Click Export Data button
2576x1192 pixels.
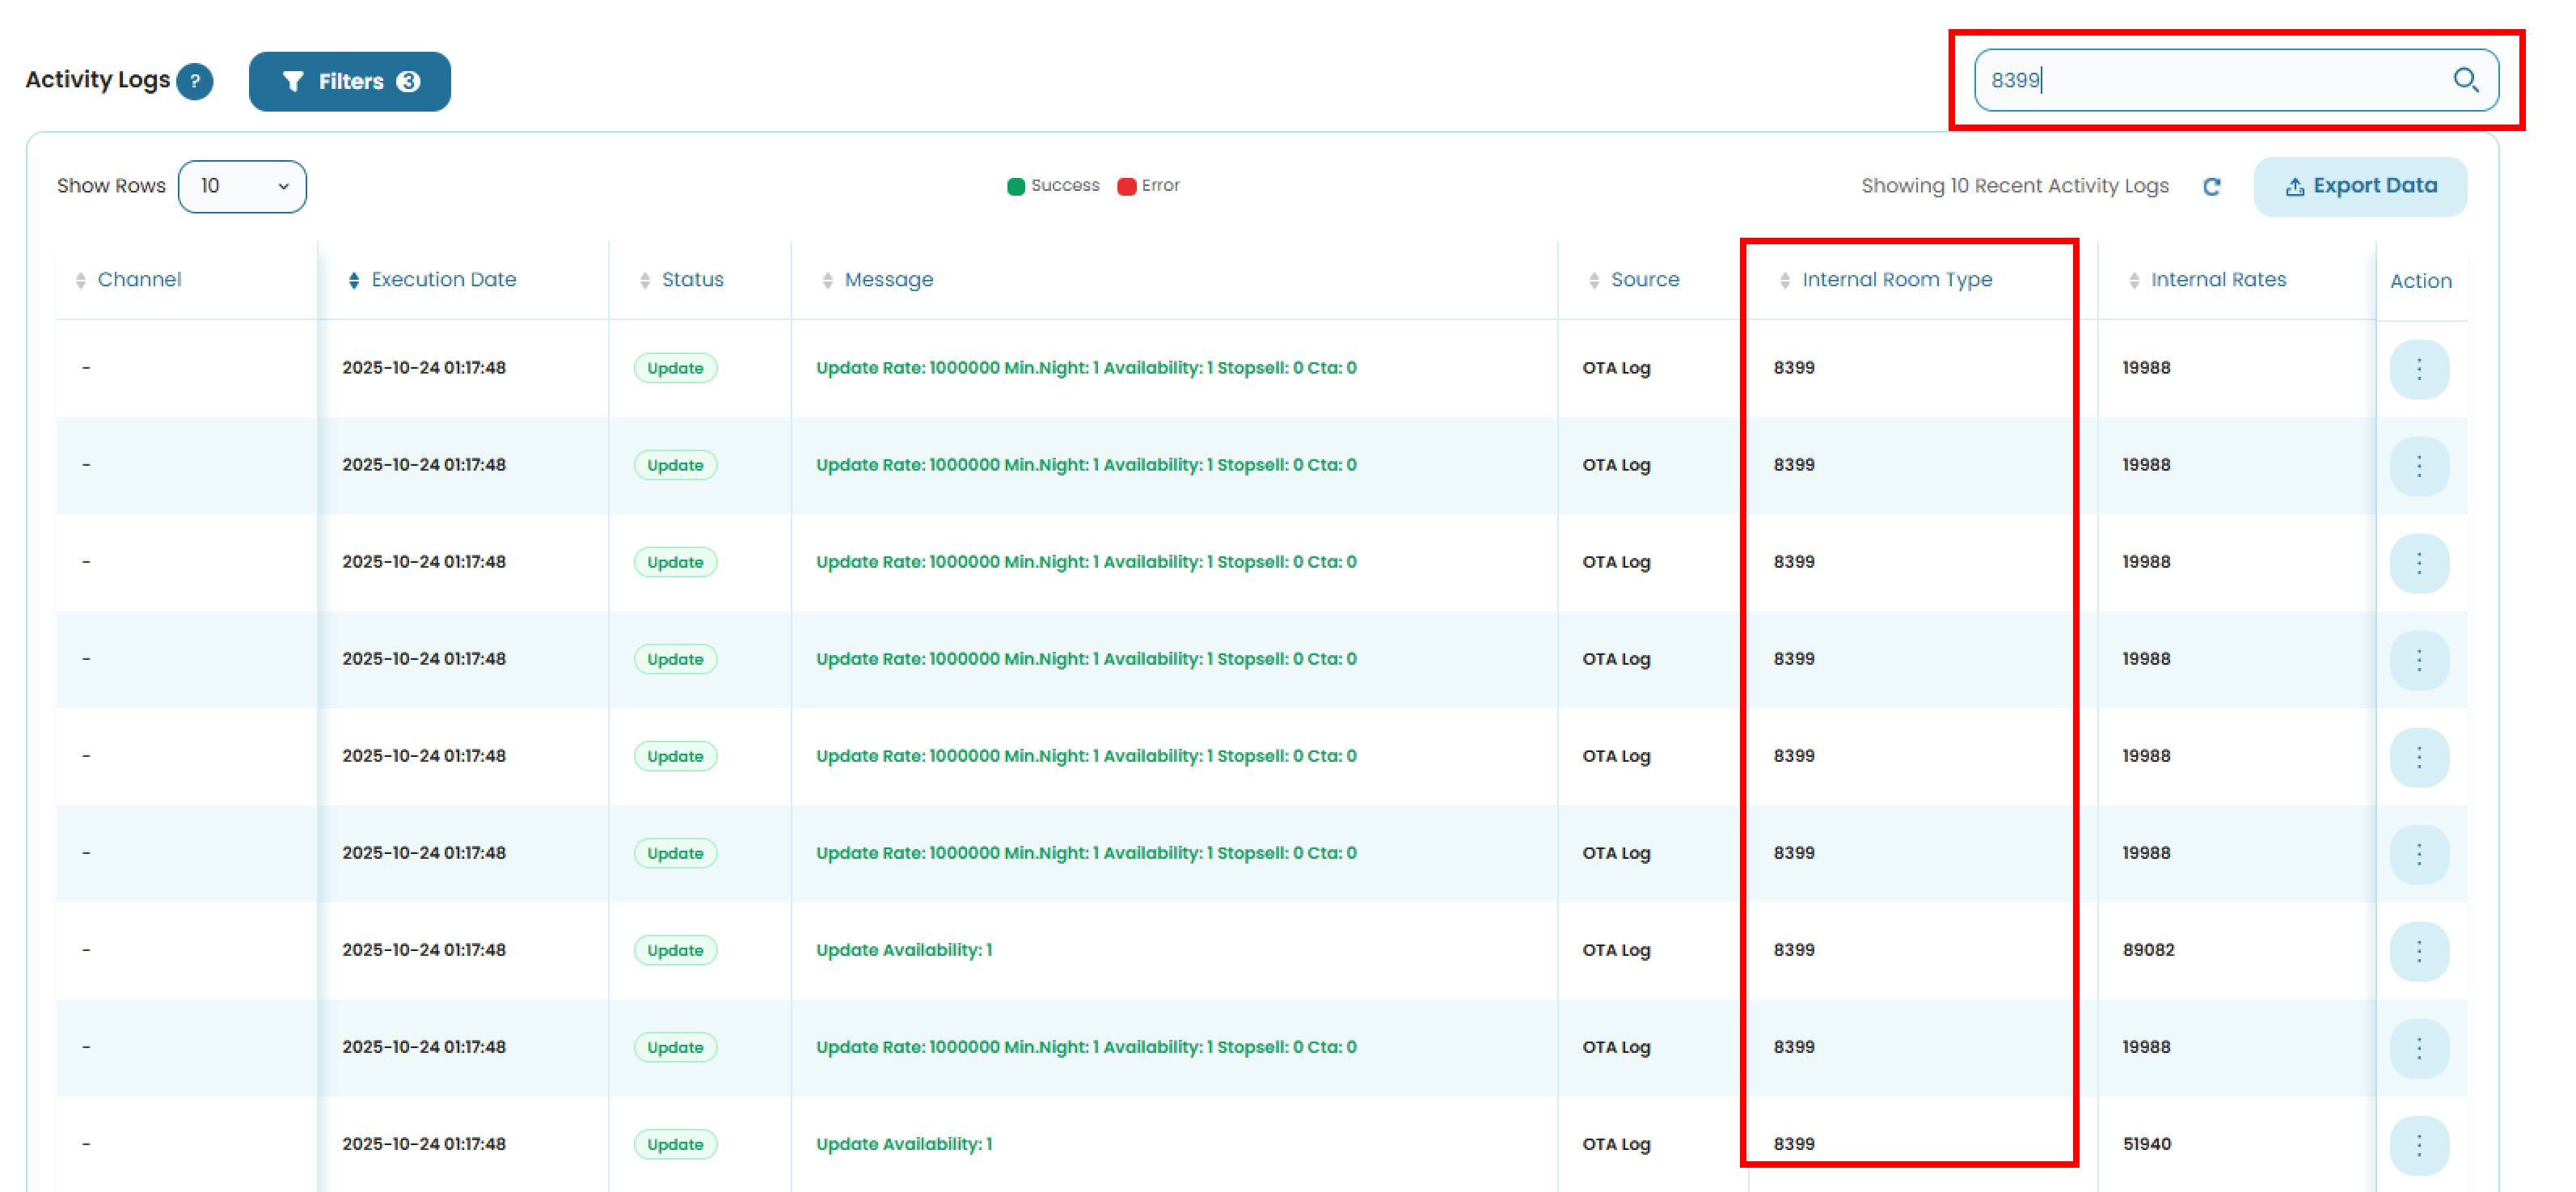pyautogui.click(x=2359, y=187)
